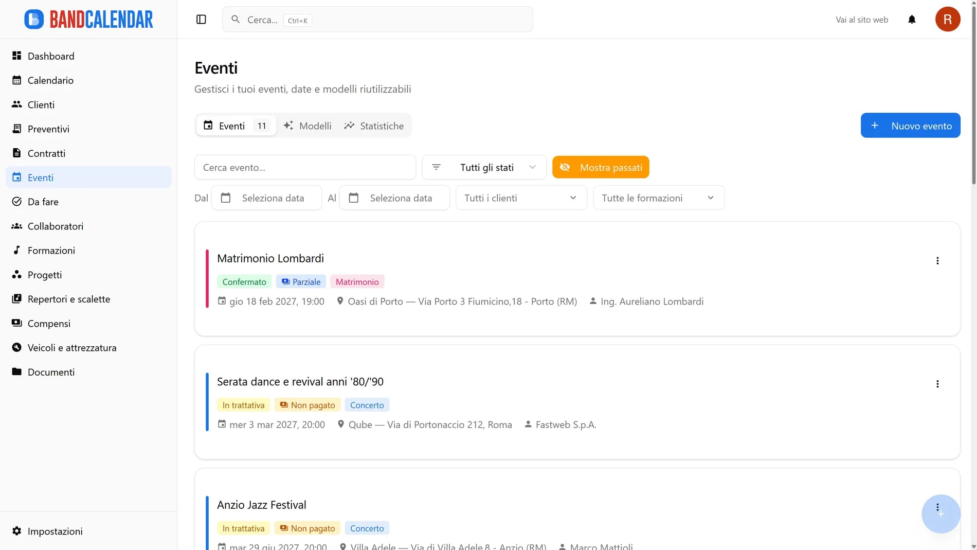Click the Confermato status badge

244,282
